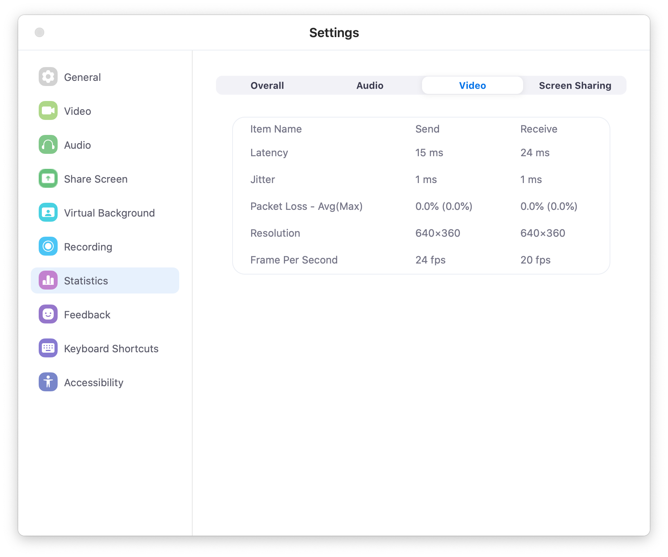Click the 24 ms receive latency value
Image resolution: width=668 pixels, height=557 pixels.
tap(535, 153)
